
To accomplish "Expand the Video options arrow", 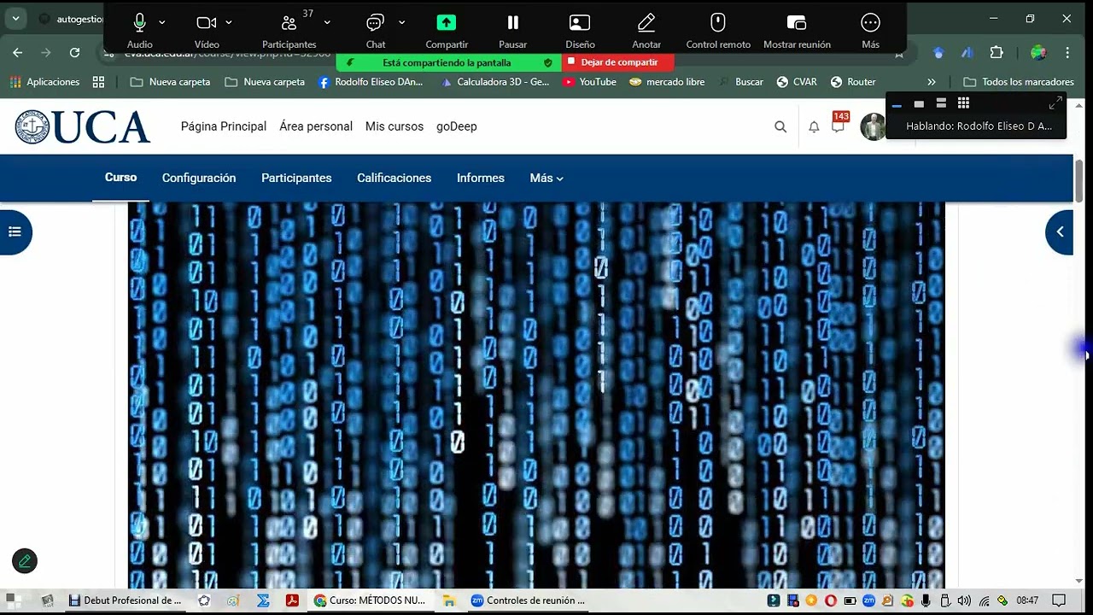I will pos(229,23).
